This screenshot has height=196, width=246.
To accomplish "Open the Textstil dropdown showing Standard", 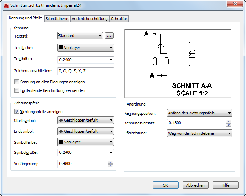I will (80, 35).
